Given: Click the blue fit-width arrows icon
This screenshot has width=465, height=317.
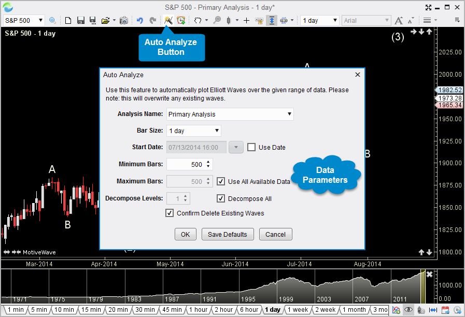Looking at the screenshot, I should pyautogui.click(x=433, y=310).
